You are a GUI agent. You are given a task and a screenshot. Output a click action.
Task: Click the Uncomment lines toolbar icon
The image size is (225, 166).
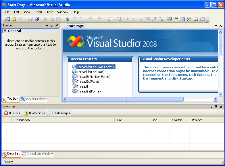(82, 19)
